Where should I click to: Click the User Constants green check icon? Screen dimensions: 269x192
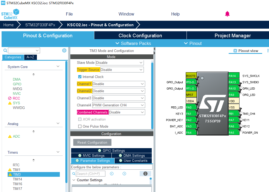tap(121, 160)
